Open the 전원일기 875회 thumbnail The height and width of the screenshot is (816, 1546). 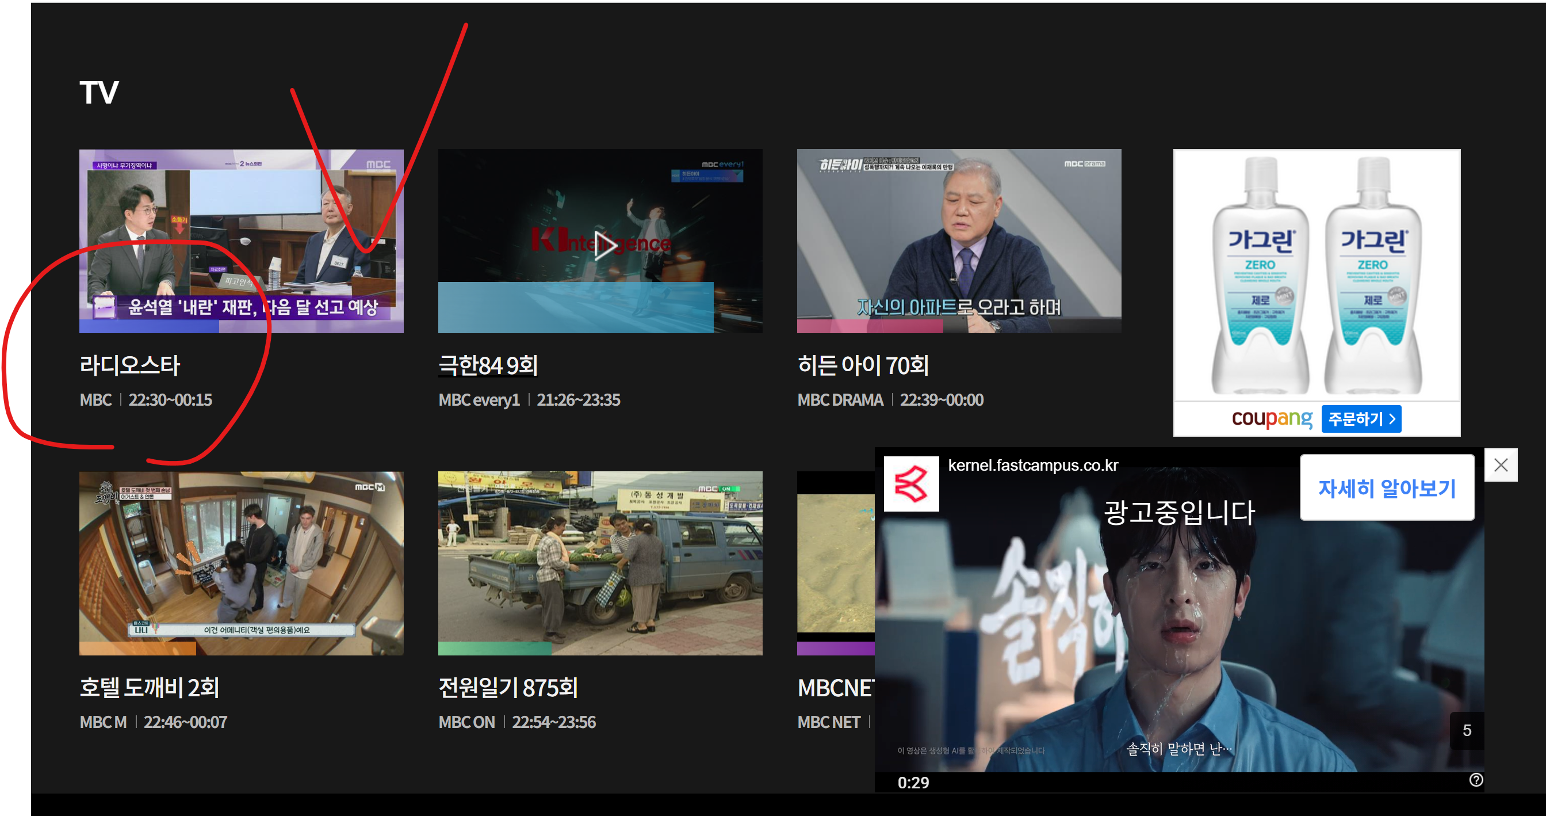coord(599,563)
